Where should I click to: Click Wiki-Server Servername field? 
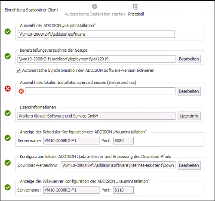click(x=71, y=190)
